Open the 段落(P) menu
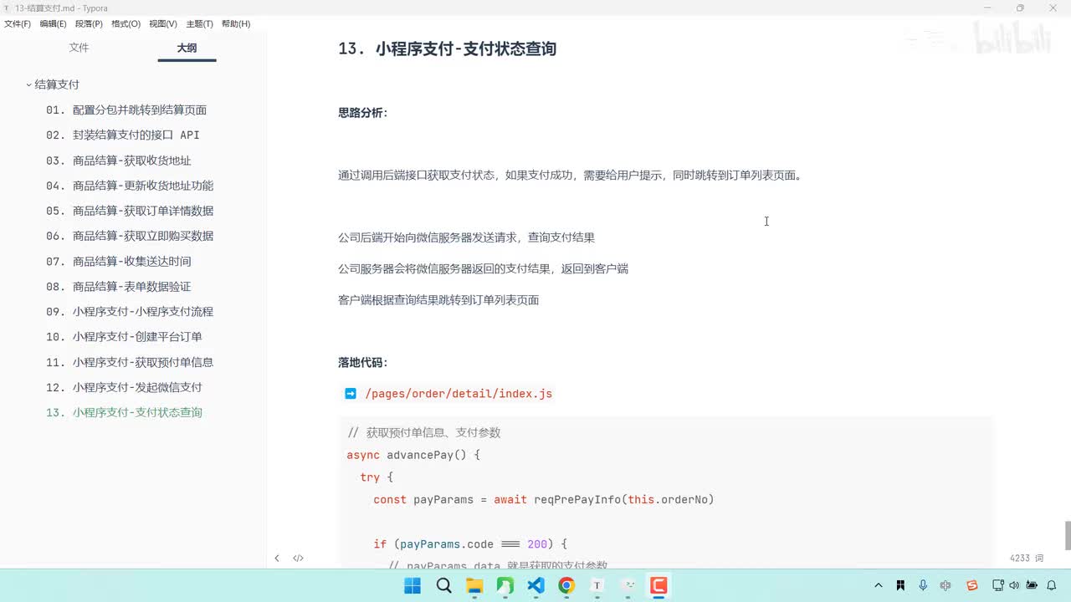Image resolution: width=1071 pixels, height=602 pixels. [89, 24]
